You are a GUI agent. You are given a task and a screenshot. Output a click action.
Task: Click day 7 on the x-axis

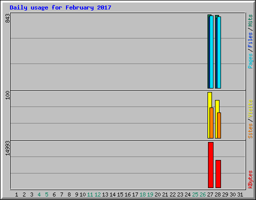tap(61, 194)
